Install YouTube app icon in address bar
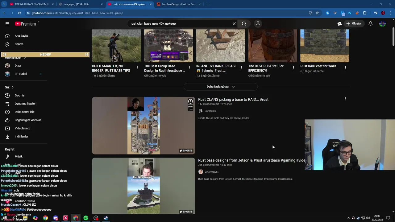The image size is (395, 222). pyautogui.click(x=310, y=13)
